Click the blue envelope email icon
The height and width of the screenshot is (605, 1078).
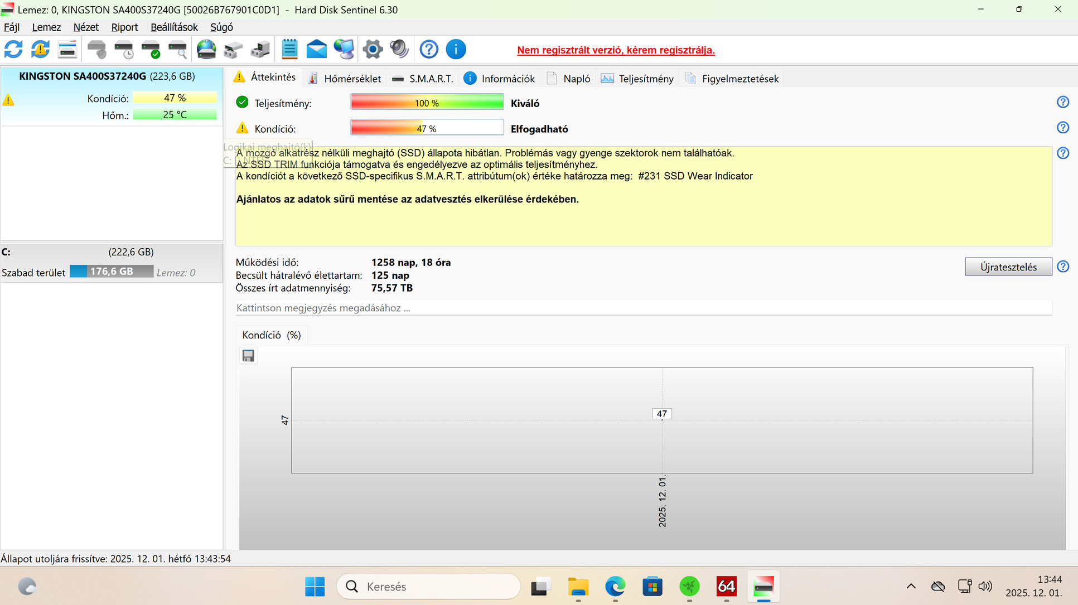(316, 50)
